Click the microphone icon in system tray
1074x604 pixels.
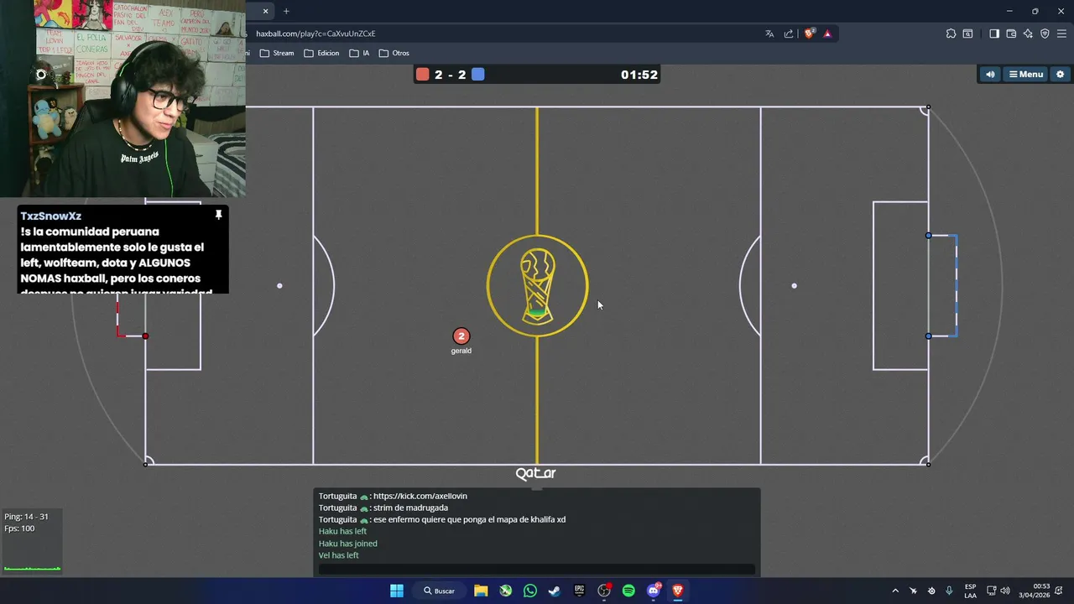949,591
